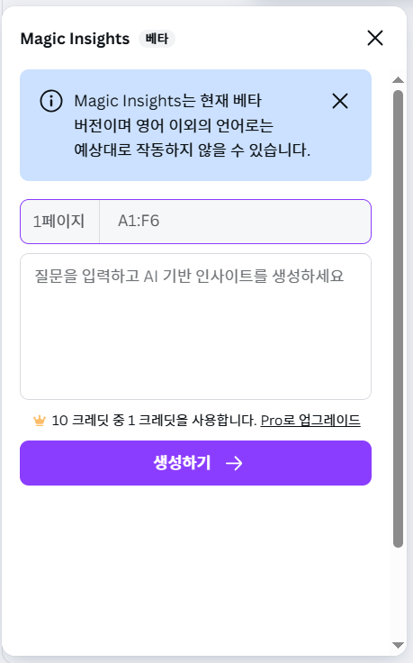The height and width of the screenshot is (663, 413).
Task: Click the purple 생성하기 button
Action: (x=195, y=463)
